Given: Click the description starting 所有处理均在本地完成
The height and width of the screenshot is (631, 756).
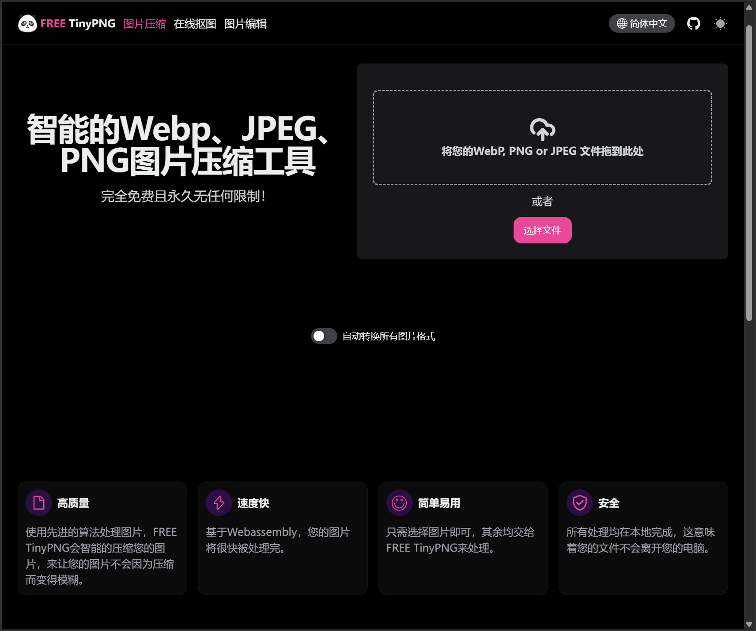Looking at the screenshot, I should (641, 540).
